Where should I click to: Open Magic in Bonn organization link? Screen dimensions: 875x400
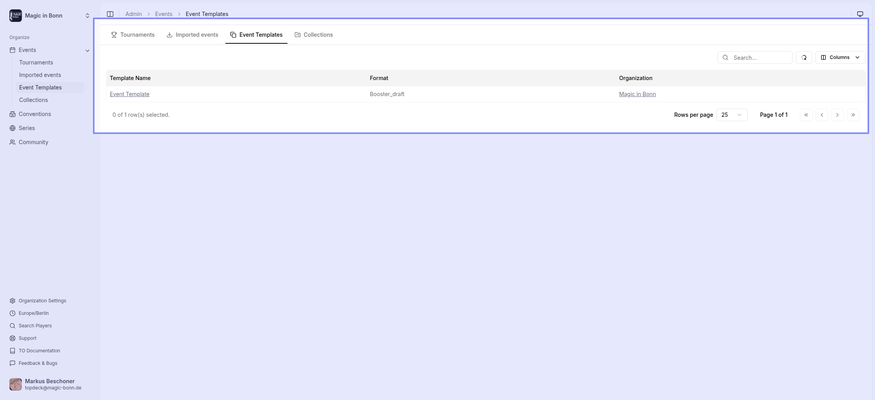tap(637, 94)
